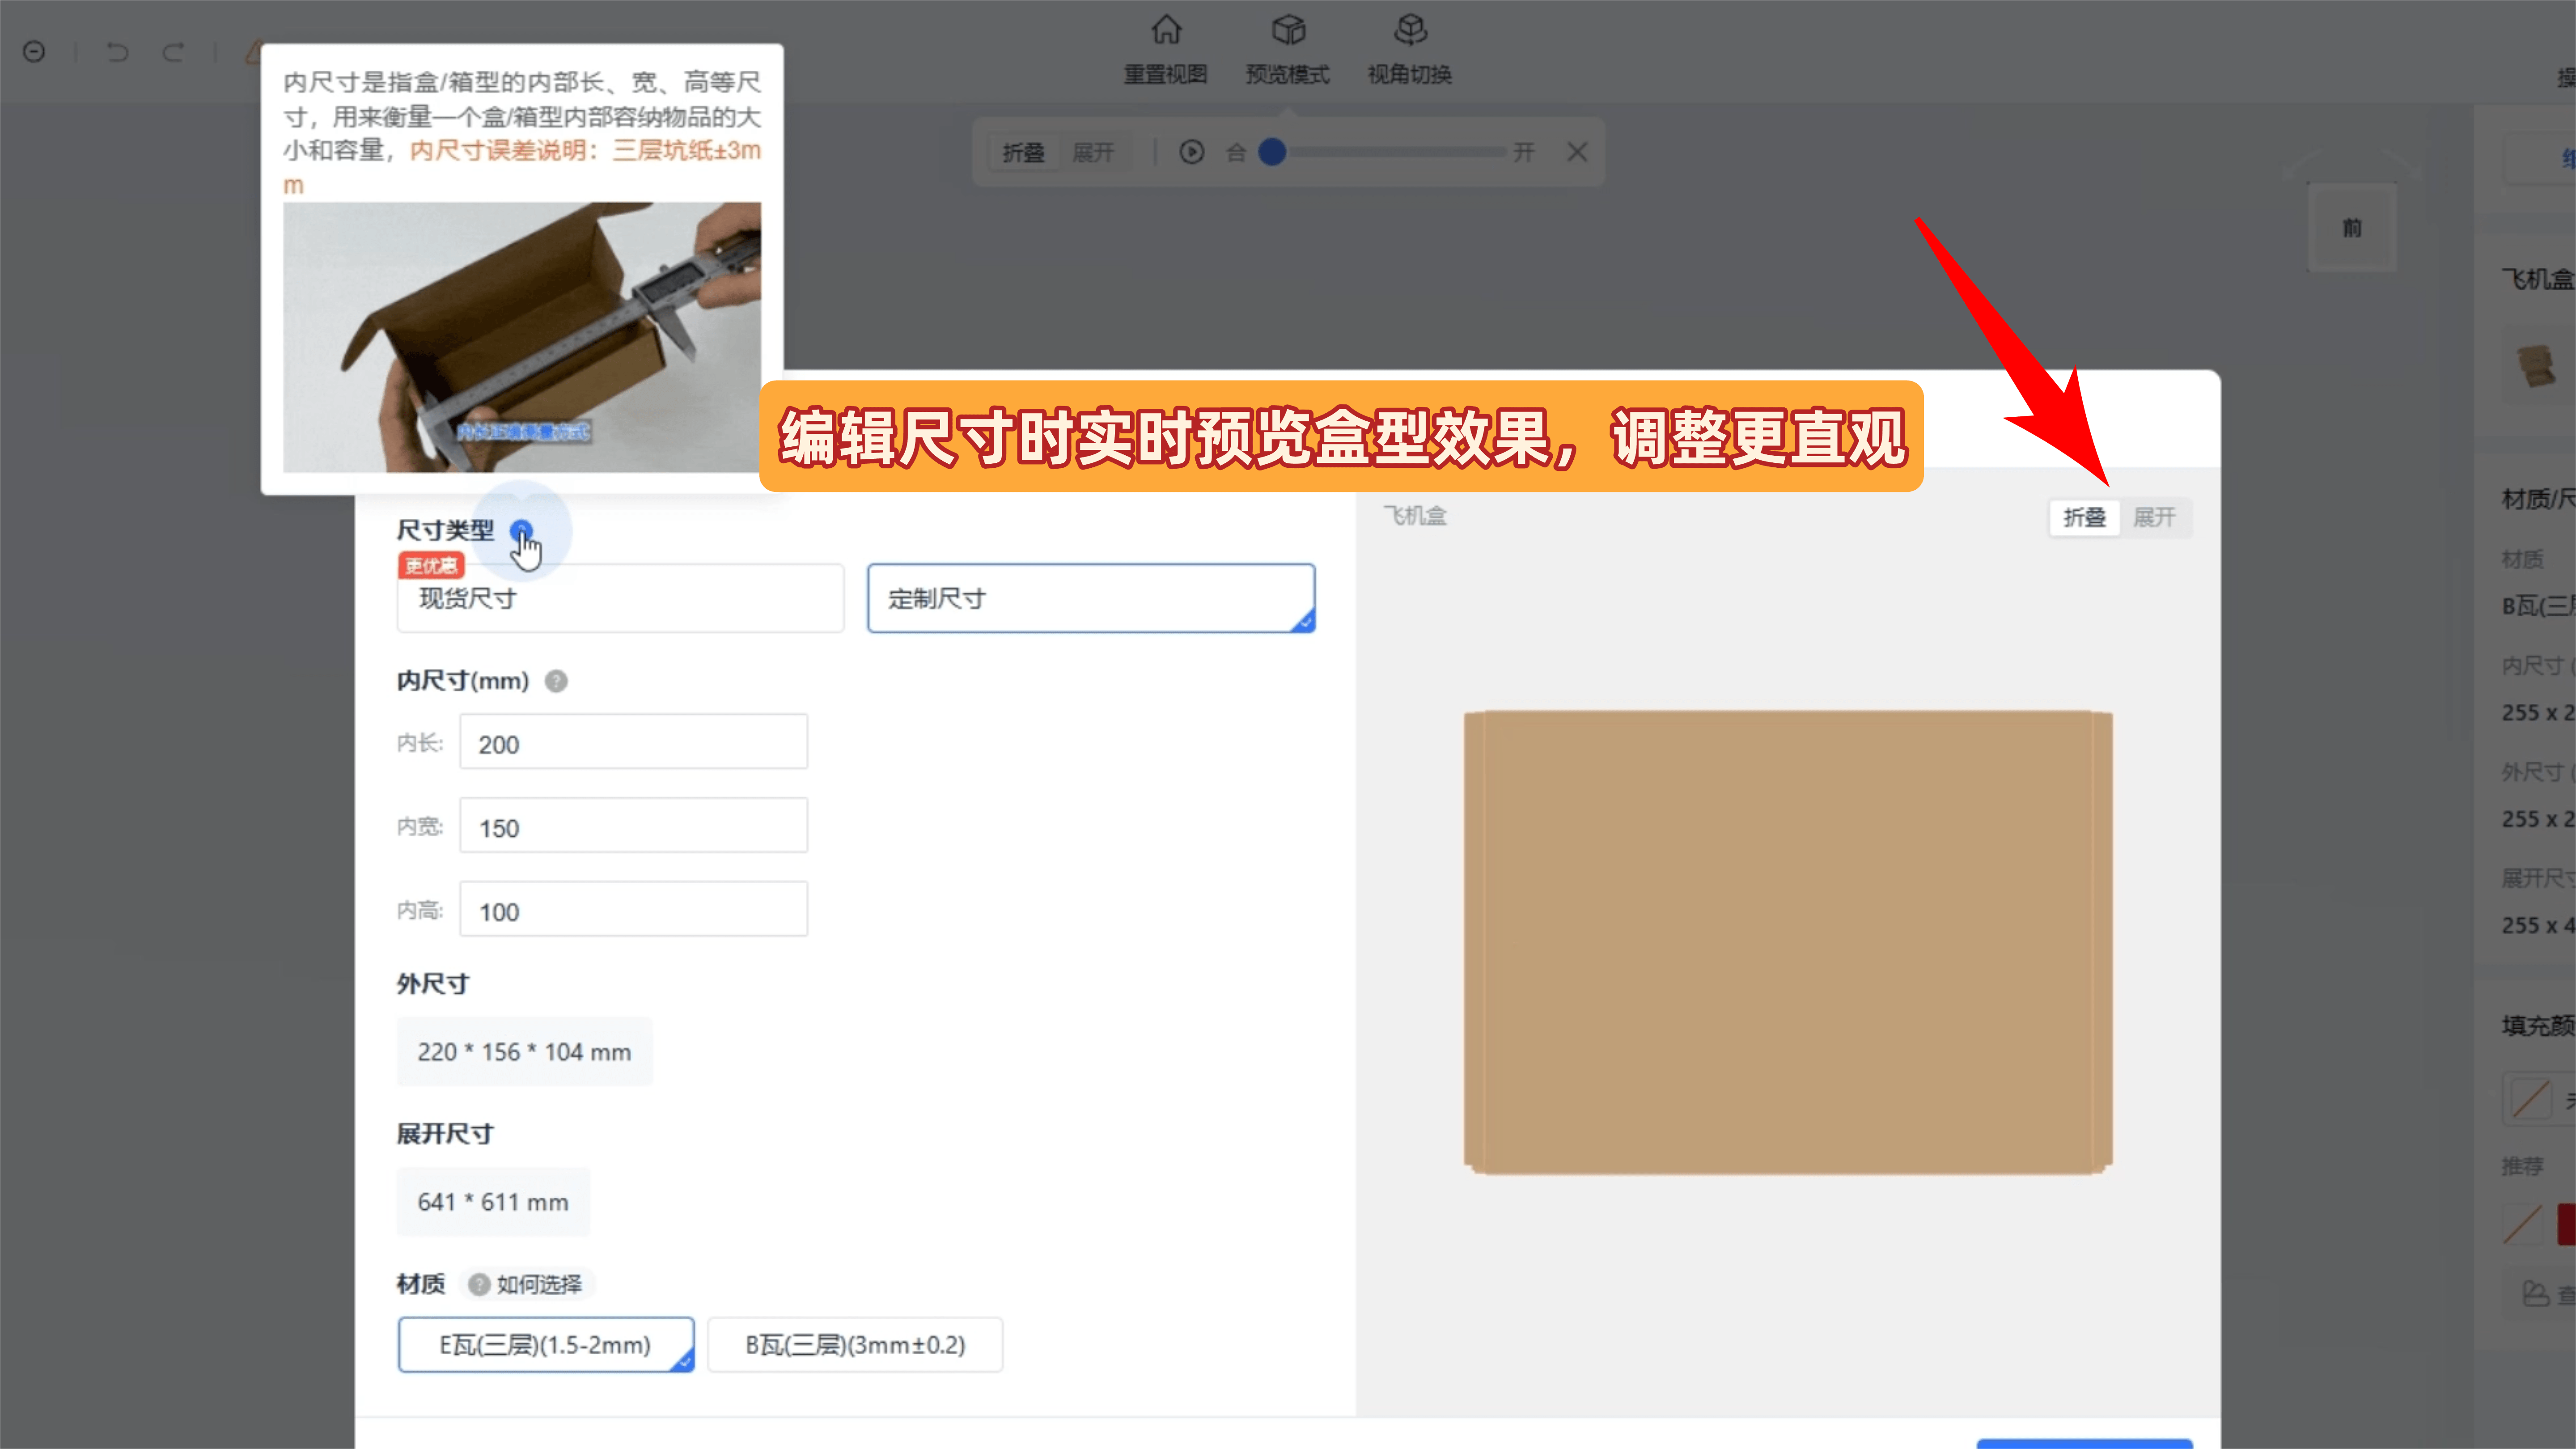Viewport: 2576px width, 1449px height.
Task: Click the 飞机盒 label in preview panel
Action: tap(1415, 516)
